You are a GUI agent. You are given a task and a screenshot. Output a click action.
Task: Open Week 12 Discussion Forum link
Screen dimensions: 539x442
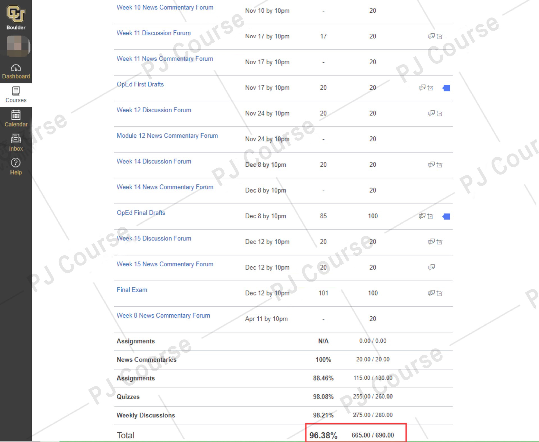coord(154,110)
